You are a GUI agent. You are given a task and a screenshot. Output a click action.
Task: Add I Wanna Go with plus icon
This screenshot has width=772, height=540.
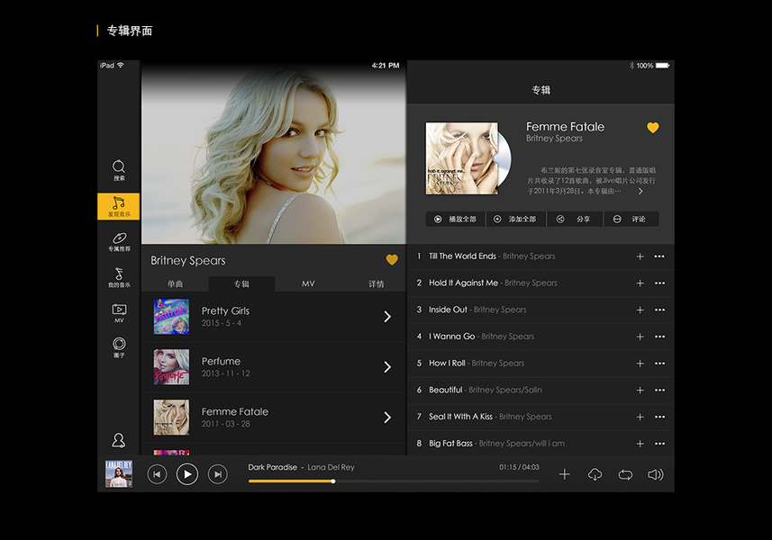(640, 337)
